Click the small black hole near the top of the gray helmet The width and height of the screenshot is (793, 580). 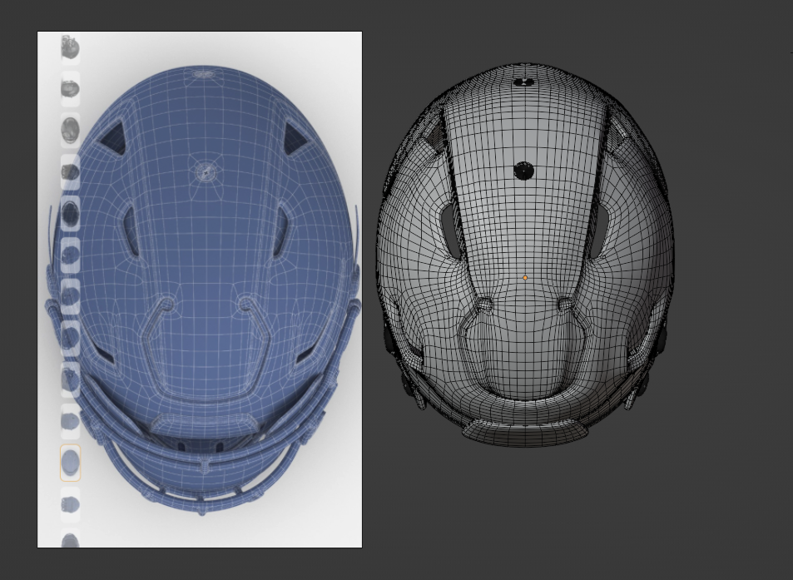[524, 82]
